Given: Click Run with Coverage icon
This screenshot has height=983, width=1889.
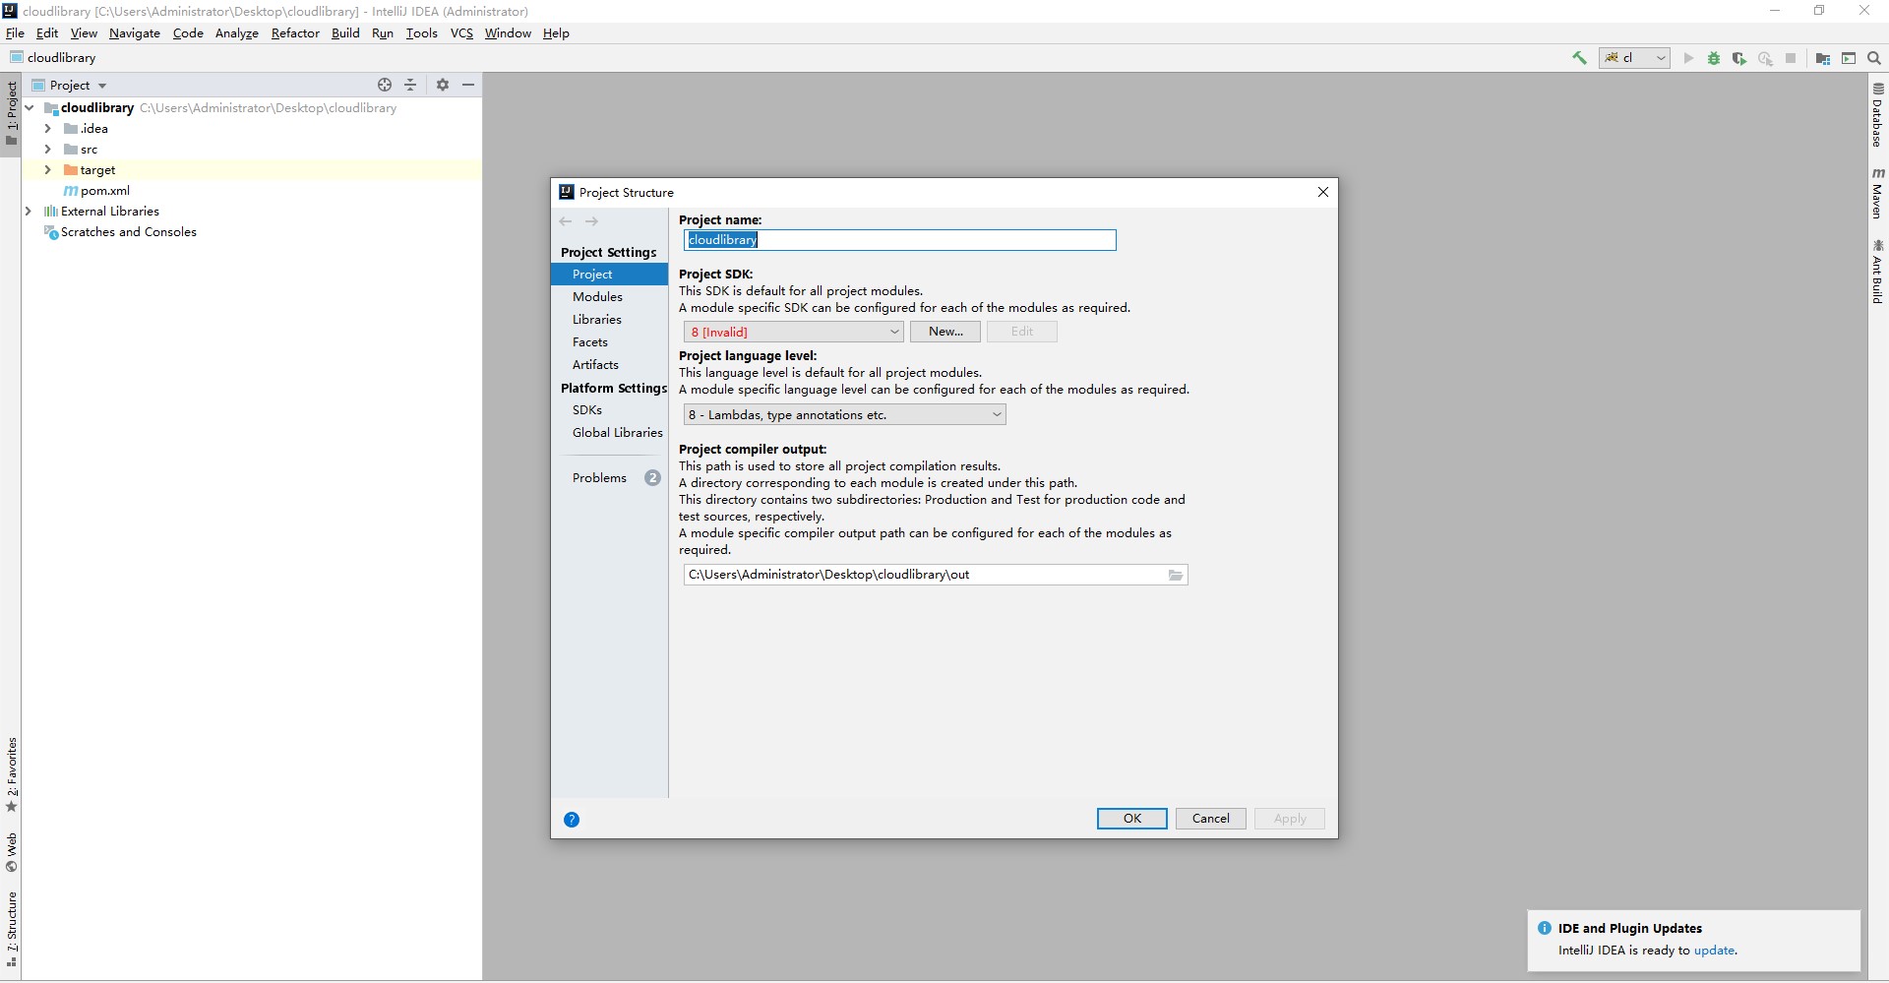Looking at the screenshot, I should pos(1739,58).
